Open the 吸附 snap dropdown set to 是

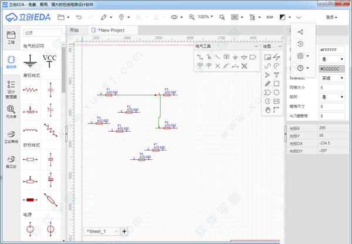pyautogui.click(x=332, y=96)
